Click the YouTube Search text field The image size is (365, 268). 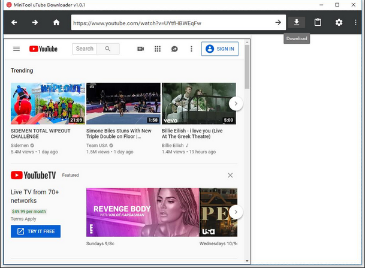click(x=85, y=49)
